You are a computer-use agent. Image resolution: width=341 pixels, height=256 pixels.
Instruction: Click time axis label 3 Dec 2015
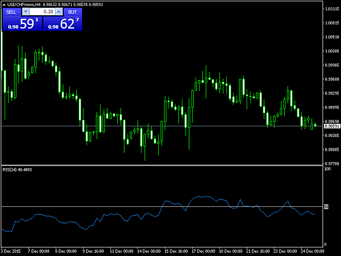pyautogui.click(x=11, y=251)
